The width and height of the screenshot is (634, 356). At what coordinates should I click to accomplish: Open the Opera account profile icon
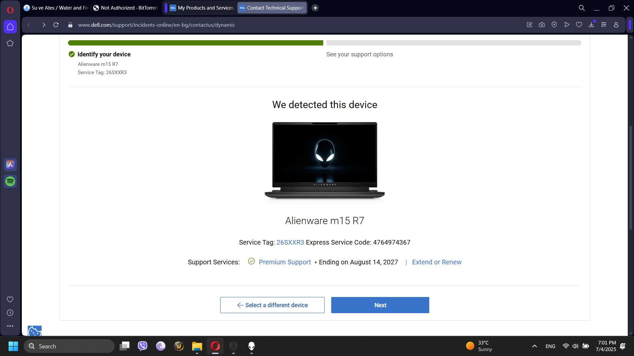pyautogui.click(x=616, y=25)
